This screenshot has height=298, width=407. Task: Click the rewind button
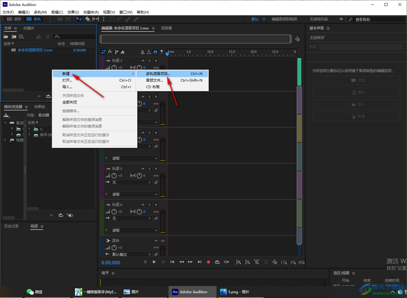(181, 262)
